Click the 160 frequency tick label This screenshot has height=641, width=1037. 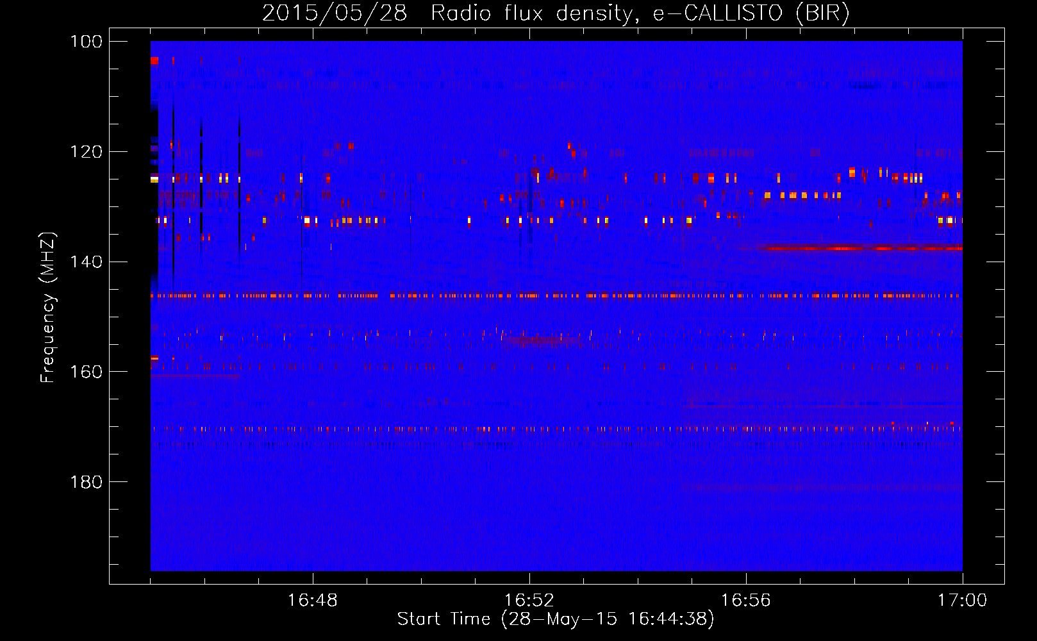coord(86,372)
